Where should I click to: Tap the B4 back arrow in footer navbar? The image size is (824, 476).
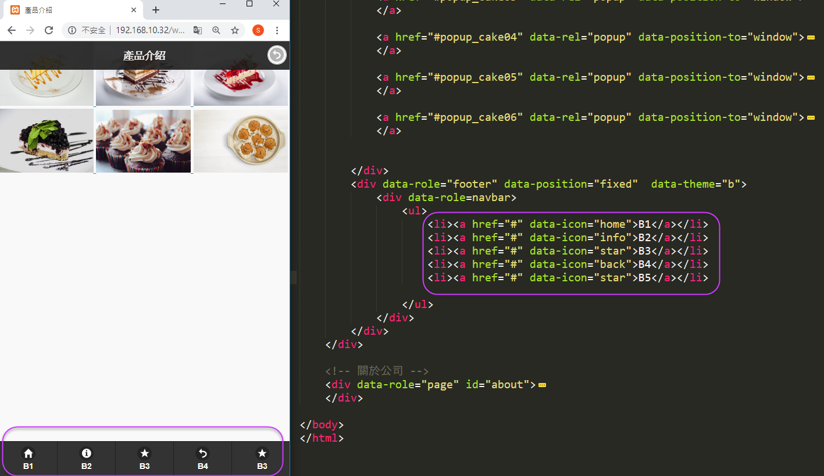point(202,454)
